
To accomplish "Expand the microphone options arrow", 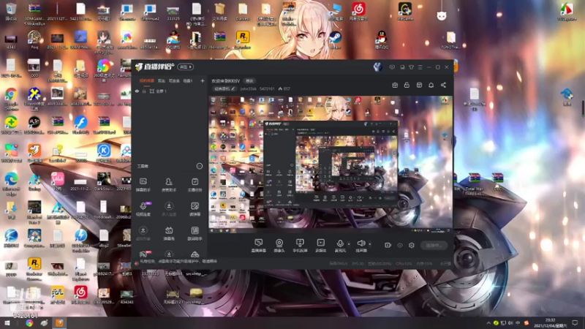I will tap(349, 244).
